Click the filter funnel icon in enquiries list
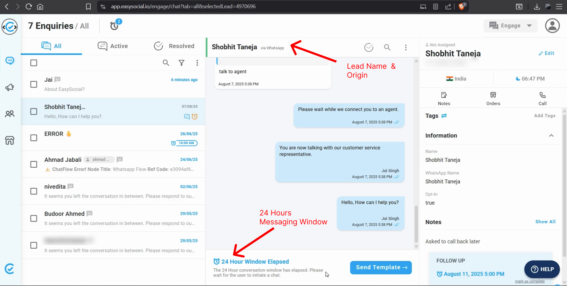Screen dimensions: 567x286 pos(181,63)
